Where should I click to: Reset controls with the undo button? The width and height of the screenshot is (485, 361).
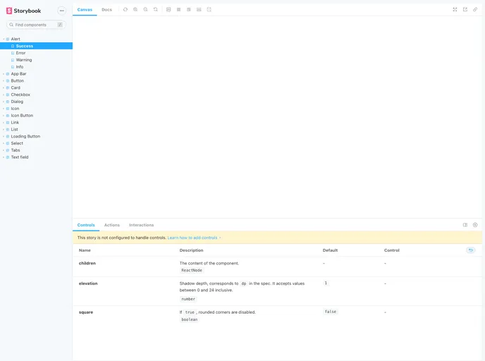[471, 250]
